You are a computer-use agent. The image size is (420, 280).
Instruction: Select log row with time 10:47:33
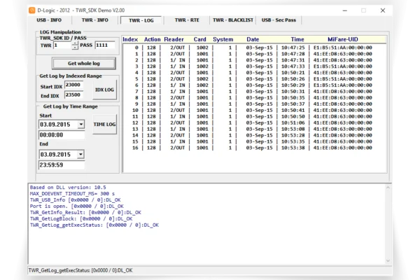[x=253, y=66]
